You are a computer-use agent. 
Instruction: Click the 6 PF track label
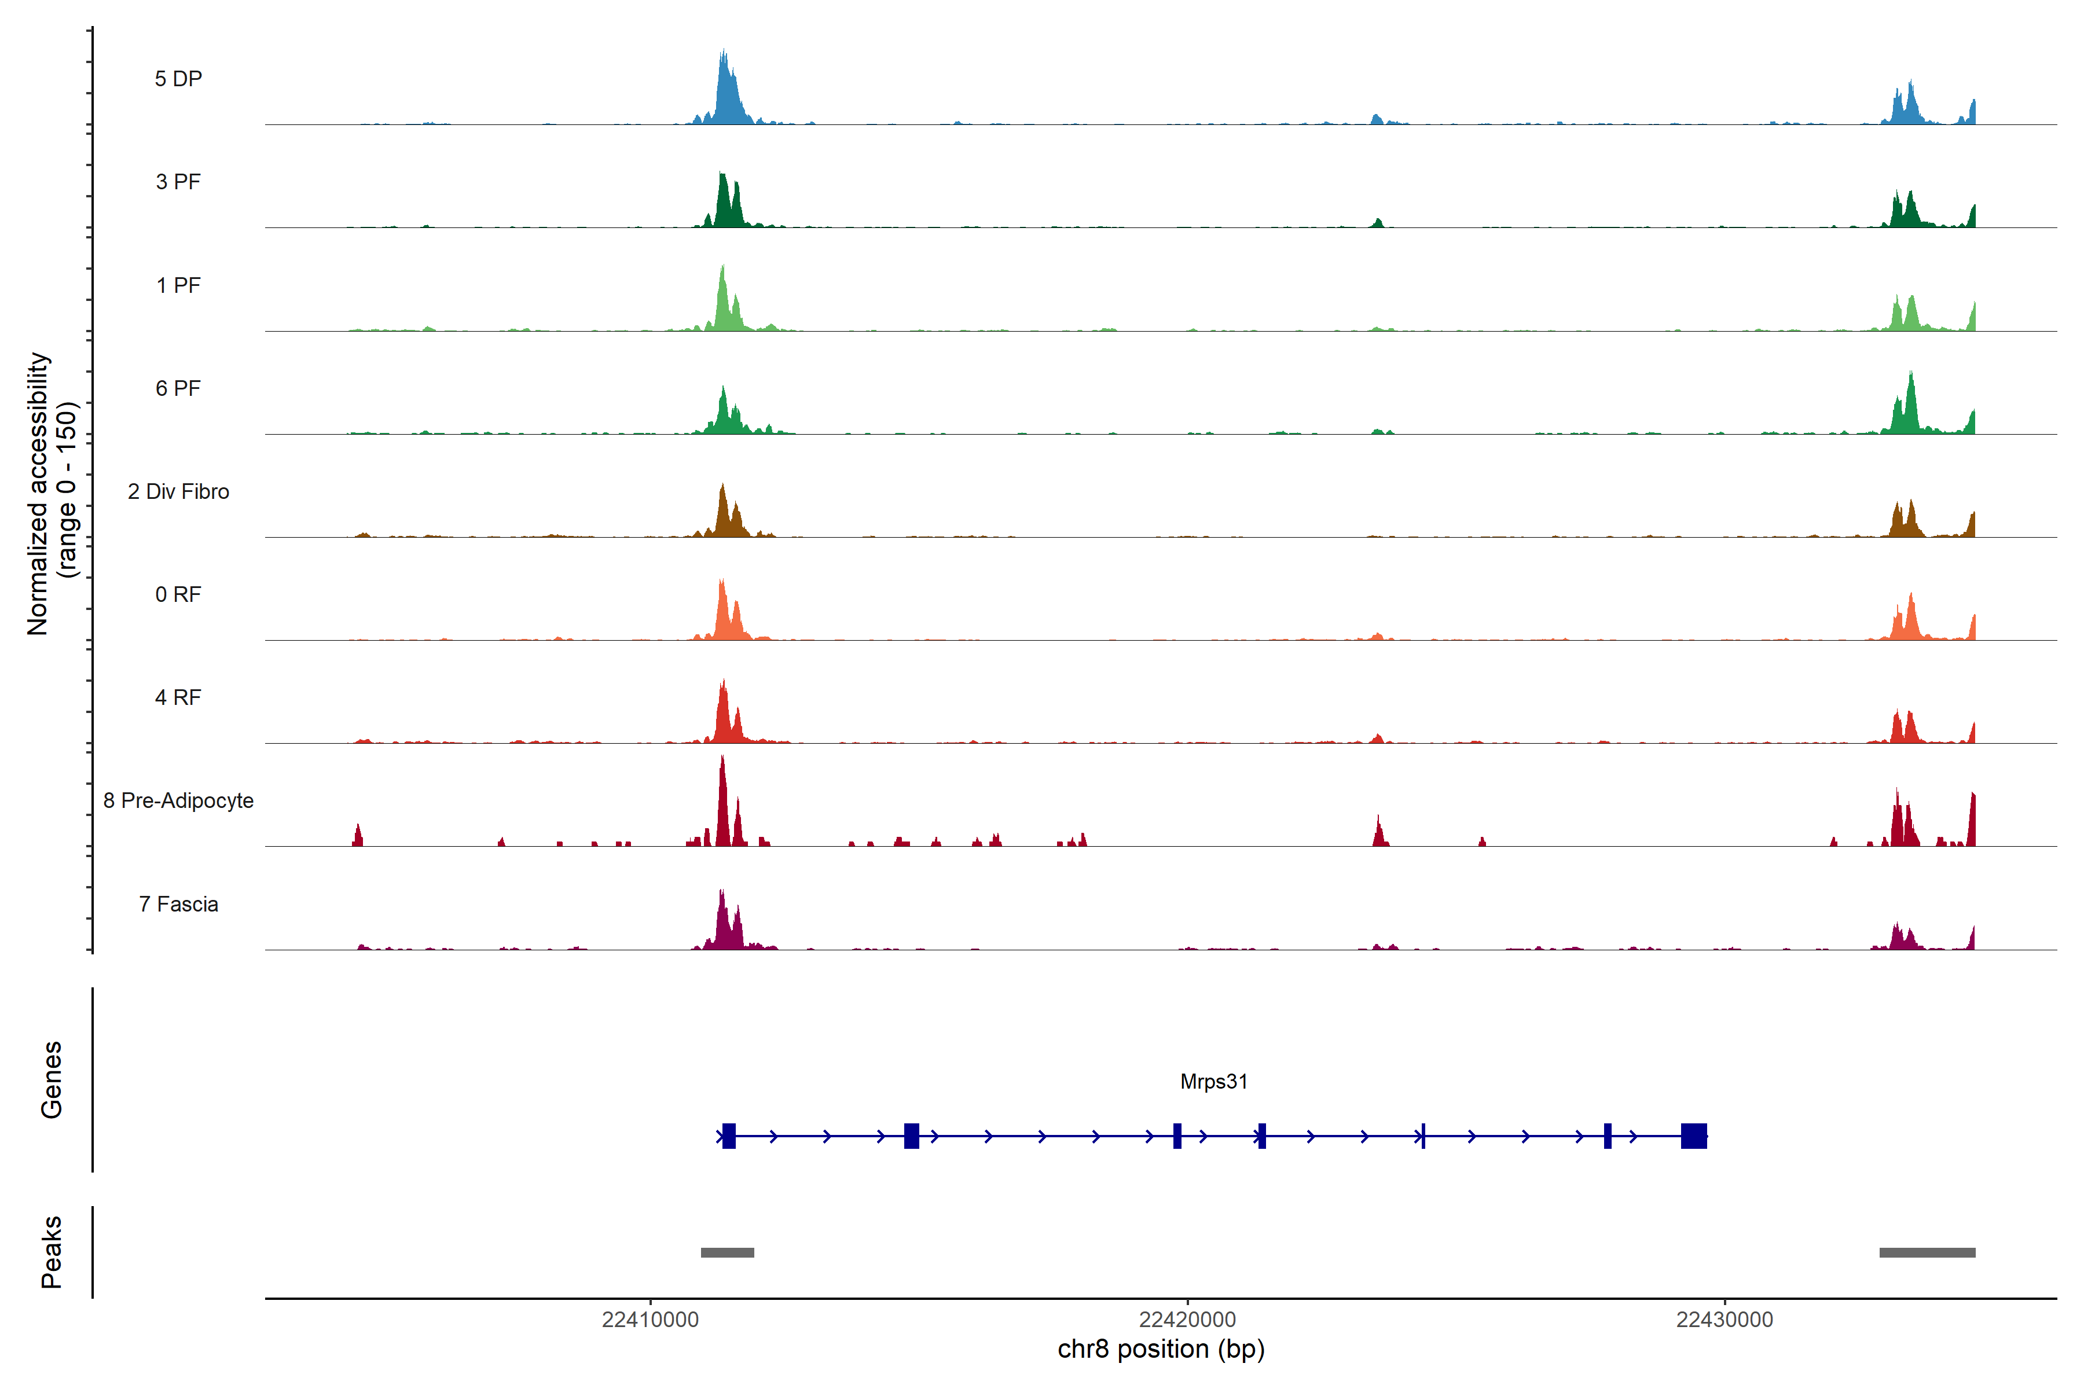(178, 388)
